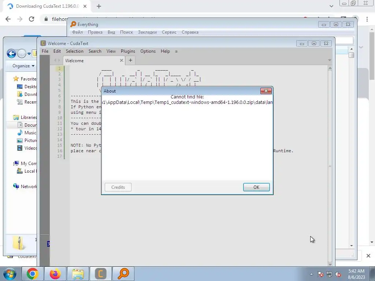Viewport: 375px width, 281px height.
Task: Select My Computer in Explorer sidebar
Action: coord(25,163)
